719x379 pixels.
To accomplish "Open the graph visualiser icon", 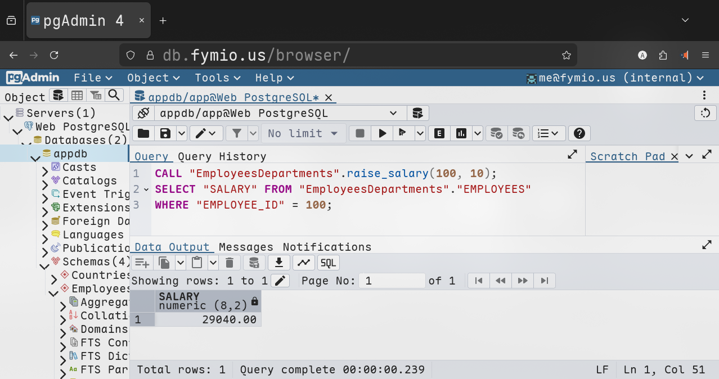I will [303, 263].
